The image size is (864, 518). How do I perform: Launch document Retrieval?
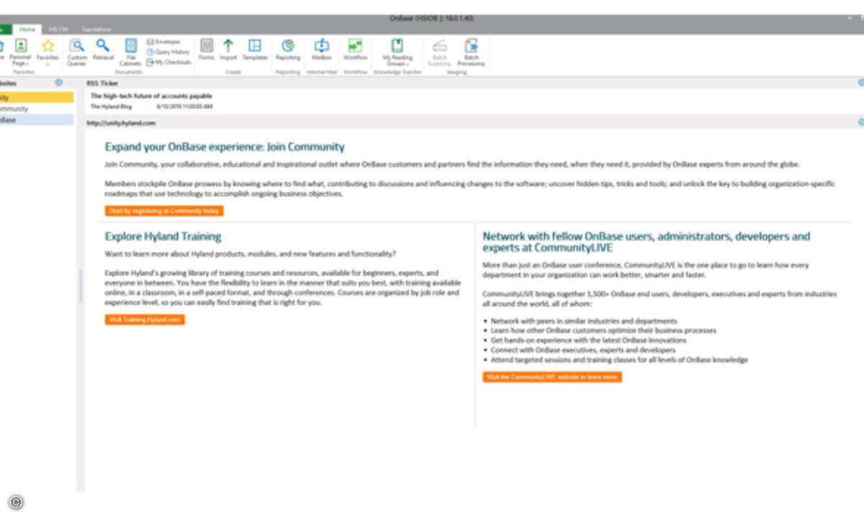[x=103, y=50]
